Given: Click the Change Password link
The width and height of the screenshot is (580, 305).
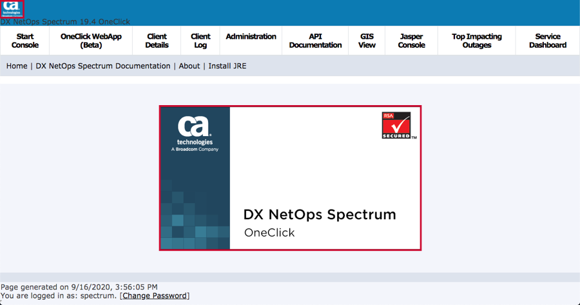Looking at the screenshot, I should [155, 296].
